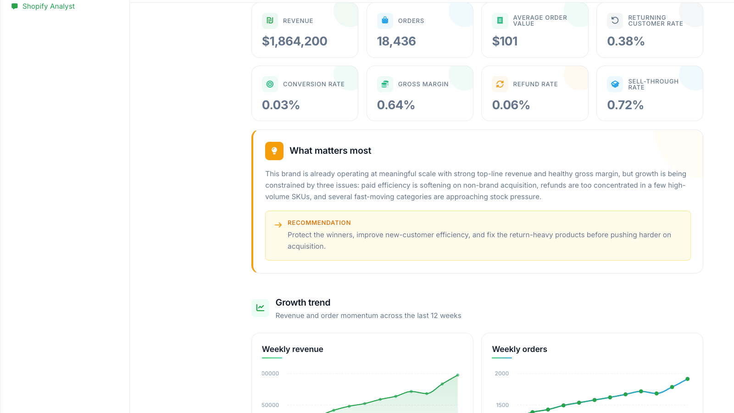Click the Refund Rate cycle icon

500,84
